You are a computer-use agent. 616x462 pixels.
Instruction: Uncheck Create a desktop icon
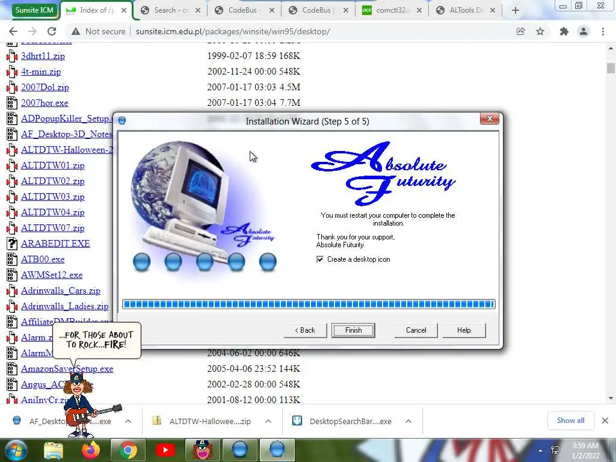tap(320, 259)
